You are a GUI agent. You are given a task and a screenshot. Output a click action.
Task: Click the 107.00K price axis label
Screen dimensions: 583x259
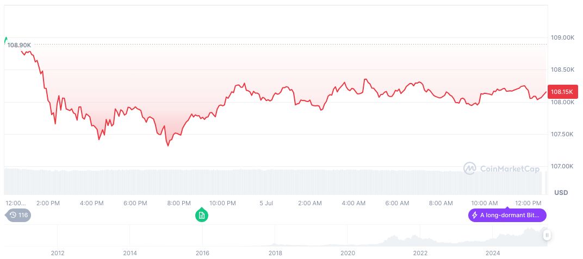562,167
